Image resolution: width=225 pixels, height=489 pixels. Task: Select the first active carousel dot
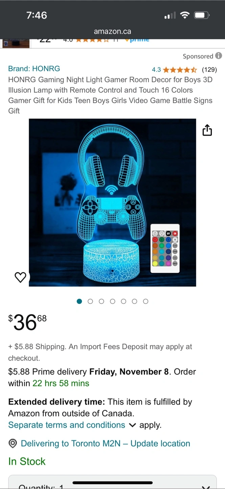[x=80, y=301]
